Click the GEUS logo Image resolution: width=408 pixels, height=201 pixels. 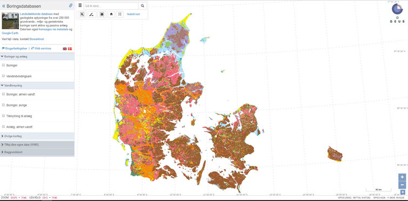click(x=397, y=12)
